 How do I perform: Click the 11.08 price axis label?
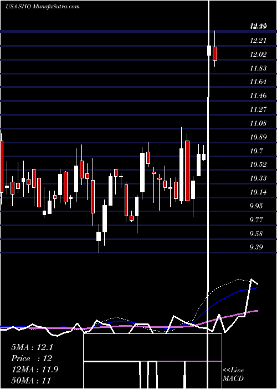tap(258, 123)
